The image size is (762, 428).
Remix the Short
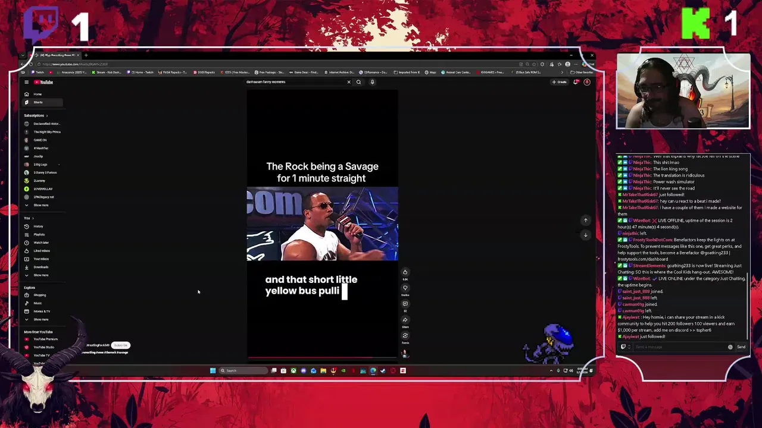point(405,335)
